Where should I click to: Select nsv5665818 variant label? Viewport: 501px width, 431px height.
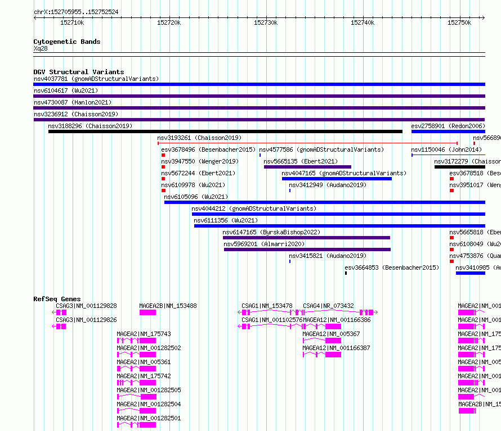[475, 232]
